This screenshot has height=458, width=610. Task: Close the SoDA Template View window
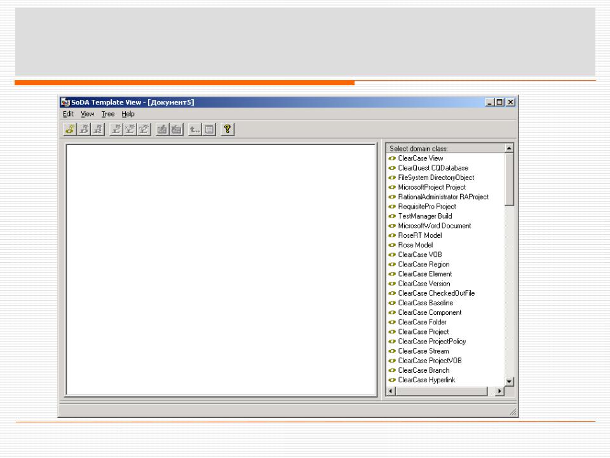click(x=510, y=102)
